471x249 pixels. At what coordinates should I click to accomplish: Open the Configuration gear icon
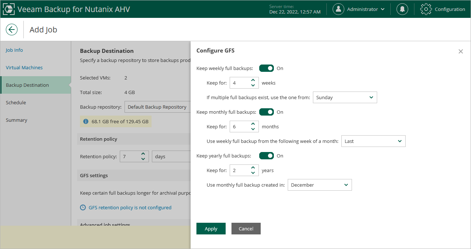tap(426, 9)
